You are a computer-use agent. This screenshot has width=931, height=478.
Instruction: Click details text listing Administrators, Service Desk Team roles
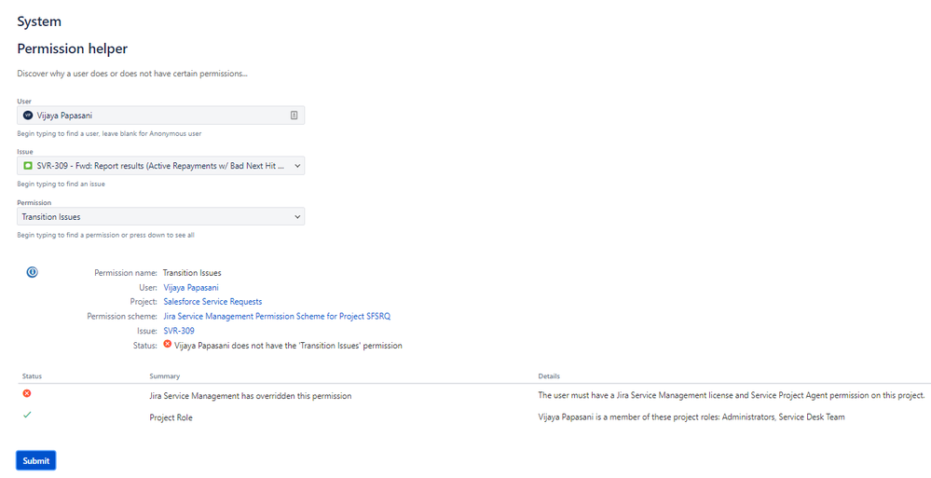coord(691,417)
